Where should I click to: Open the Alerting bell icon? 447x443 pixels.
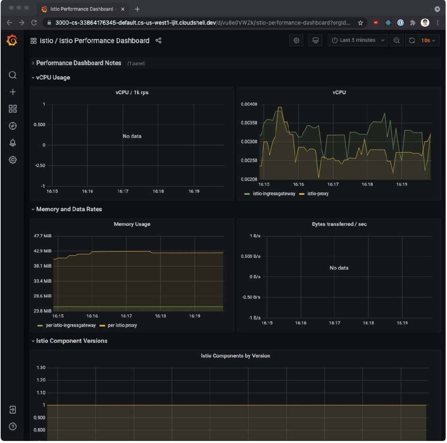13,143
